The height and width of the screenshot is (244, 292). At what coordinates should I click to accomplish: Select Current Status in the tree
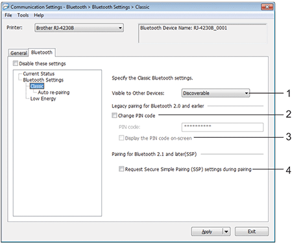point(39,74)
